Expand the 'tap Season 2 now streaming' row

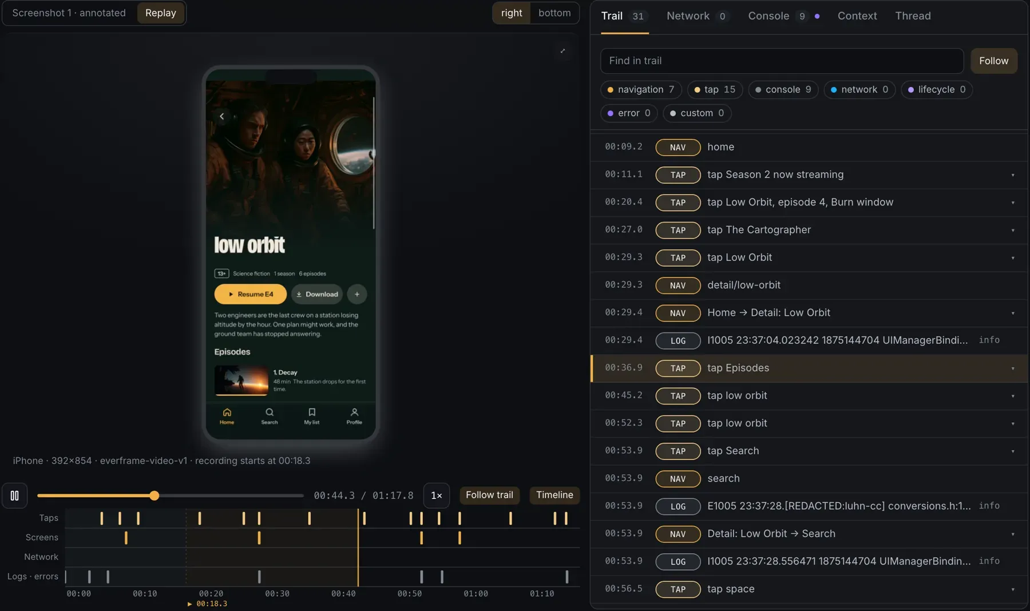[1013, 175]
